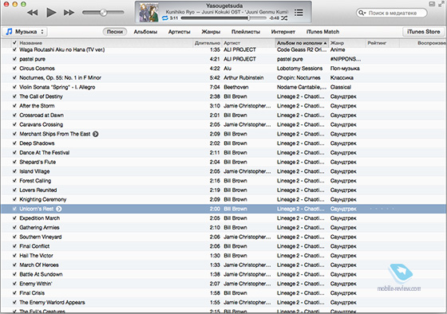Uncheck the Forest Calling checkbox
This screenshot has width=447, height=314.
click(14, 180)
